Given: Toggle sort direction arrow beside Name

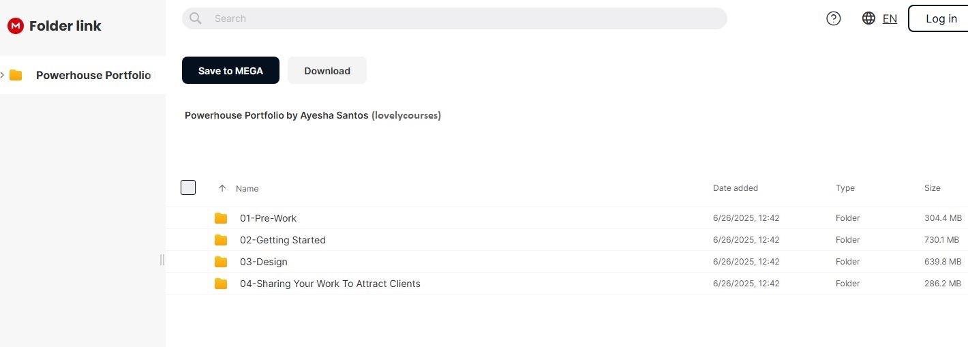Looking at the screenshot, I should [222, 188].
